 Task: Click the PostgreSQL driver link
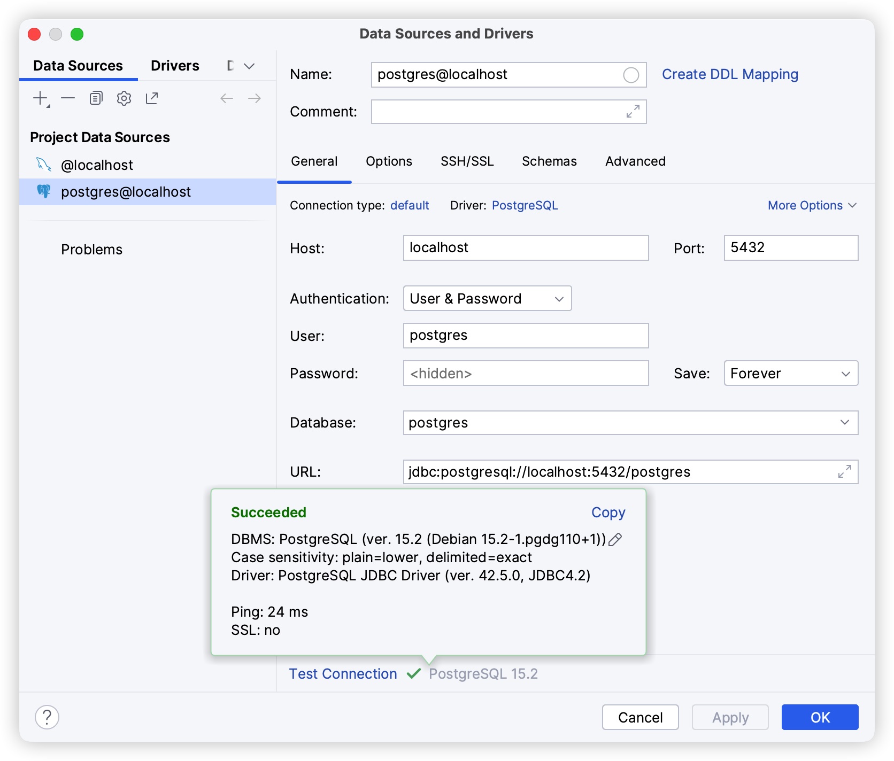click(x=525, y=205)
